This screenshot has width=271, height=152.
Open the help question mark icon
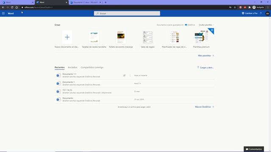point(261,13)
